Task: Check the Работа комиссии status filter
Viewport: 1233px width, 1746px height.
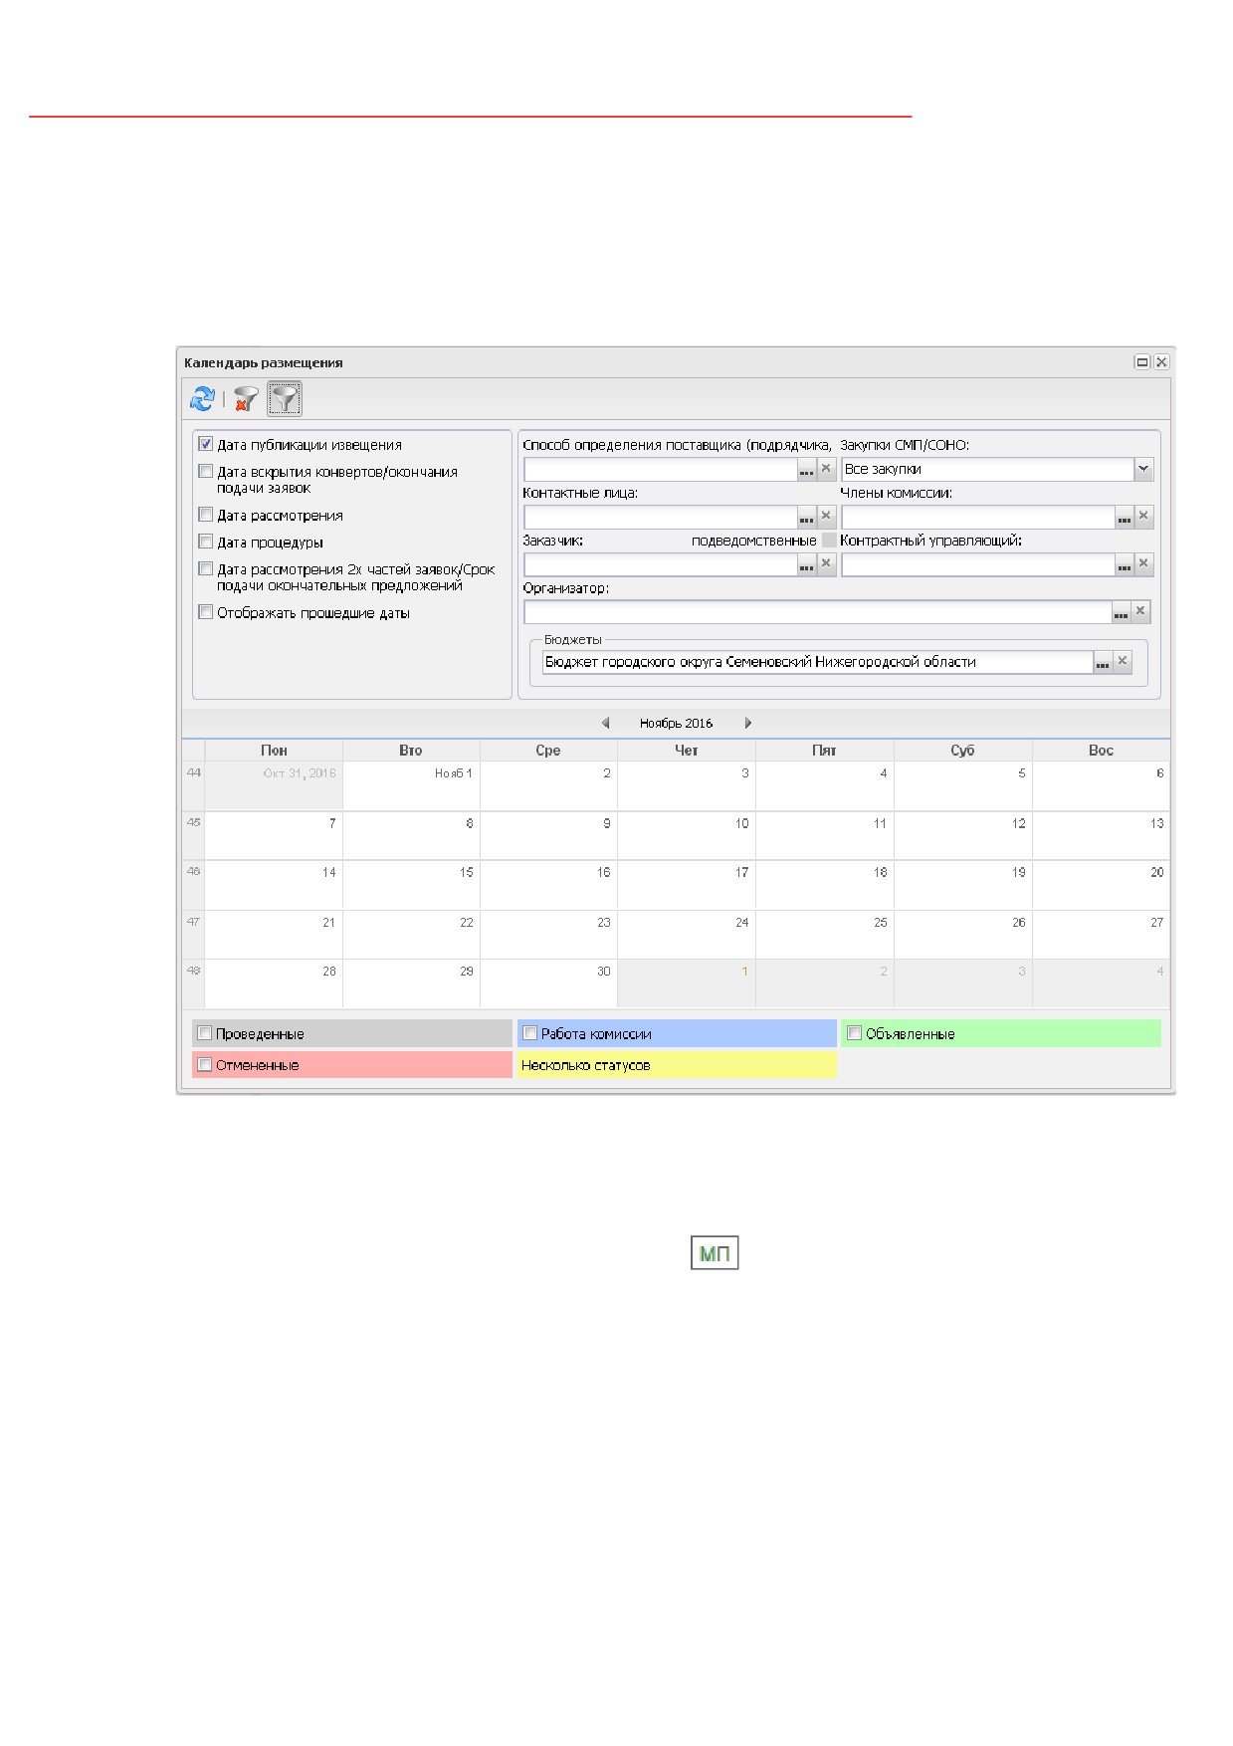Action: (530, 1033)
